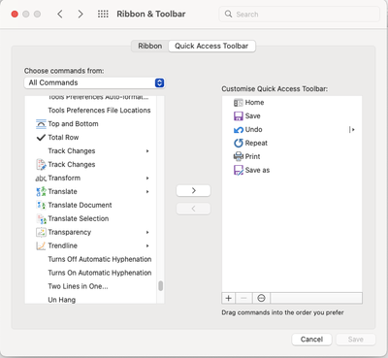Viewport: 388px width, 358px height.
Task: Click the Translate Document icon
Action: click(41, 205)
